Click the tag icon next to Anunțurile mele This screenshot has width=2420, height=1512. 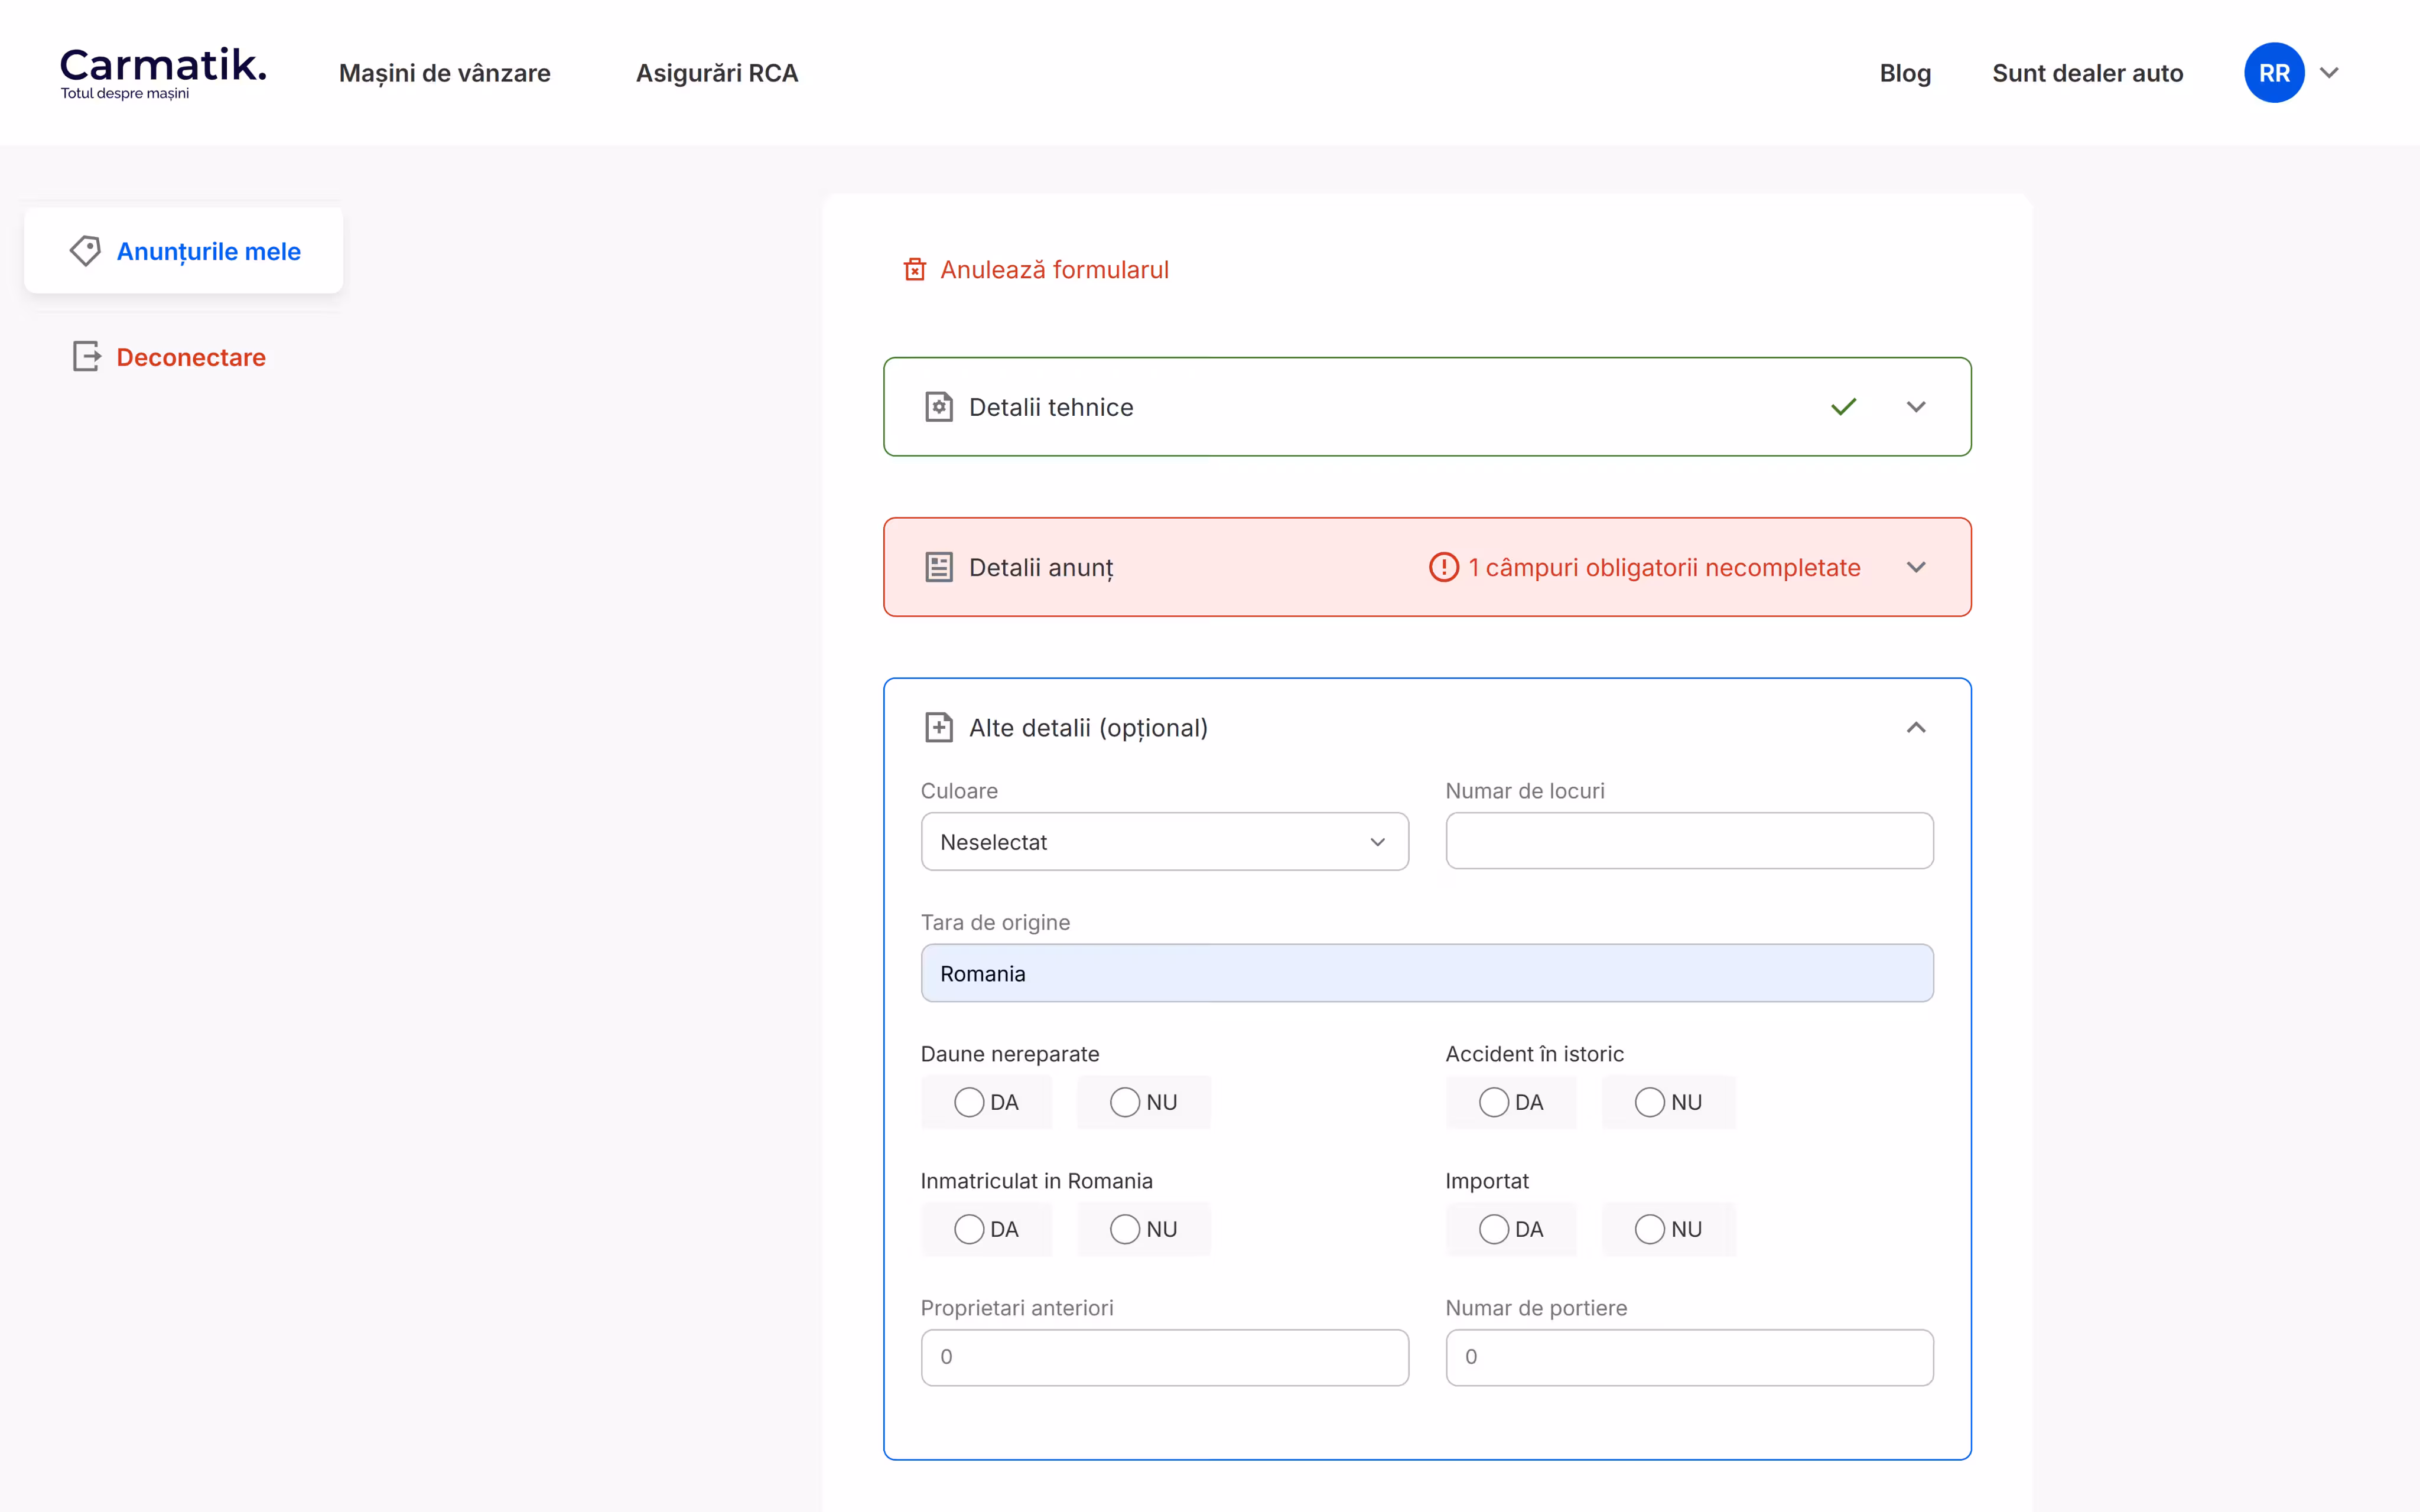(85, 251)
